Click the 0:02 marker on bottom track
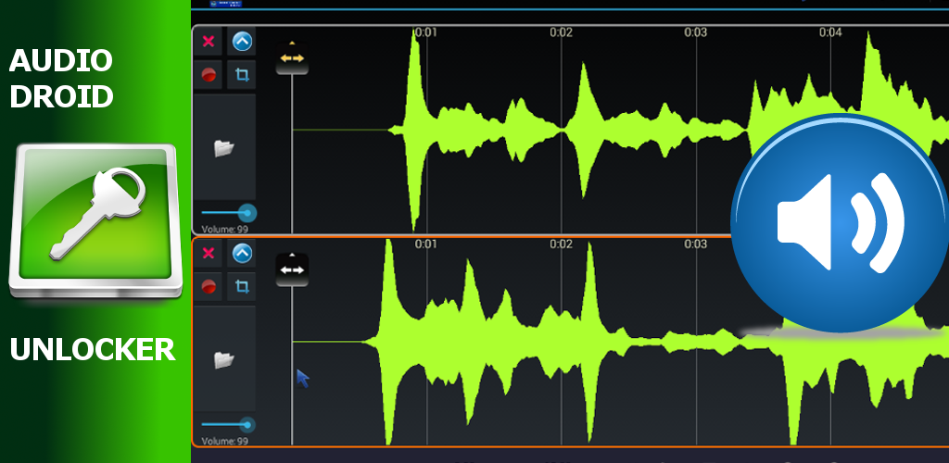The image size is (949, 463). (561, 244)
